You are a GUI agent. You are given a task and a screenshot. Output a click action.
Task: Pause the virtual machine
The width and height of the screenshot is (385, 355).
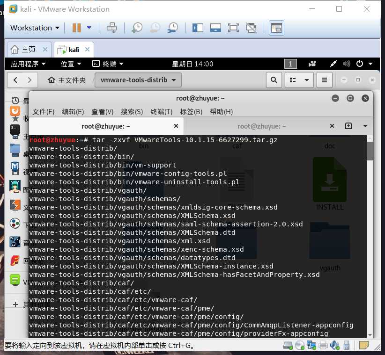[x=77, y=28]
